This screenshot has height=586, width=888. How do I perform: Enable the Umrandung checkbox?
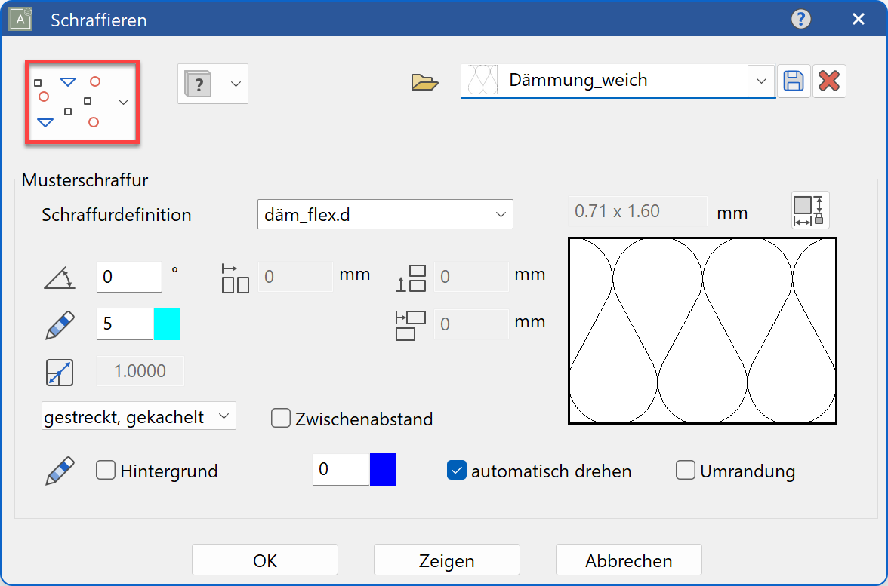(686, 471)
